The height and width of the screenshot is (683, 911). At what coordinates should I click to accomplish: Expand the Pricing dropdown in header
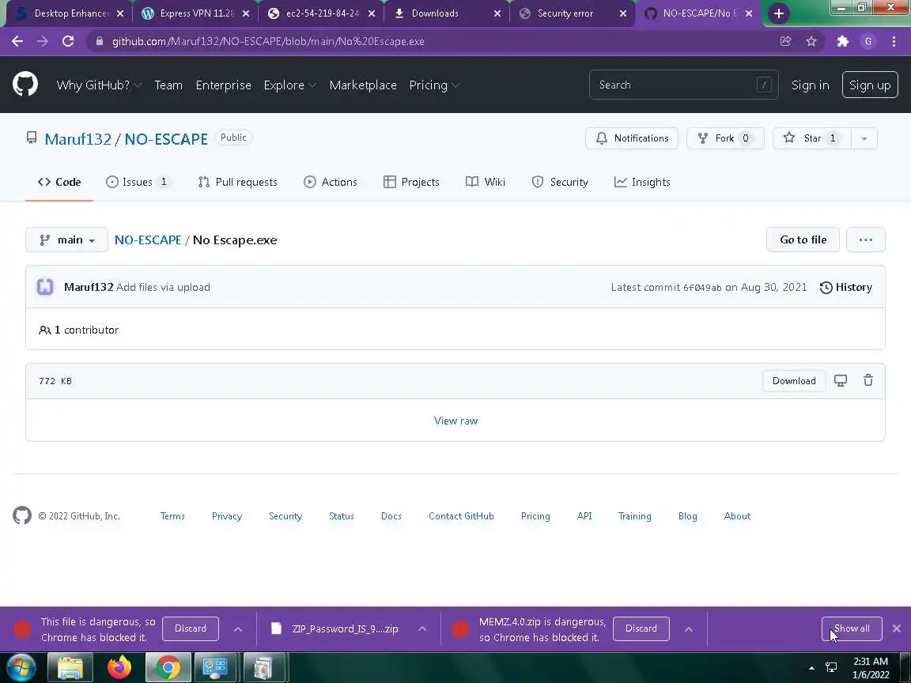[435, 85]
